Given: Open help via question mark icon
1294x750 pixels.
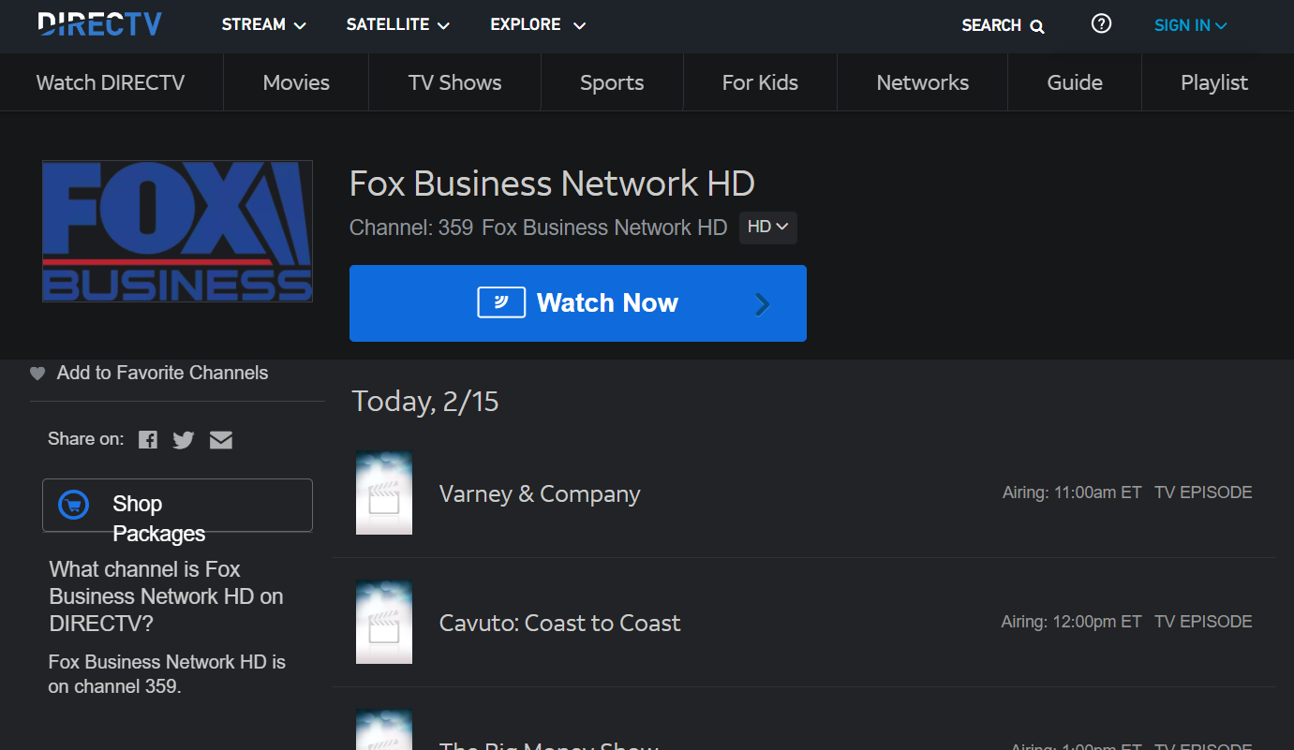Looking at the screenshot, I should click(1101, 24).
